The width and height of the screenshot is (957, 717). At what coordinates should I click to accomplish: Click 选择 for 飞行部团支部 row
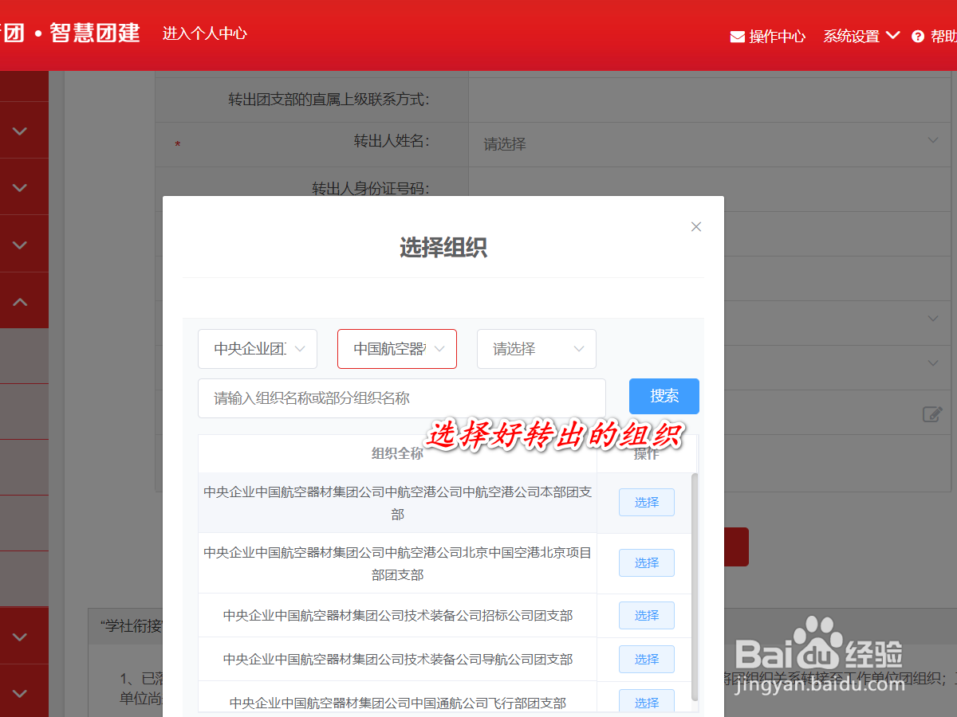[646, 702]
